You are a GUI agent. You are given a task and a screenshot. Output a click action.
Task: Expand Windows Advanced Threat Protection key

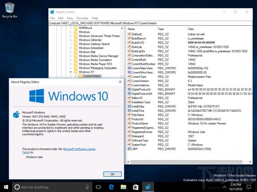click(x=71, y=36)
